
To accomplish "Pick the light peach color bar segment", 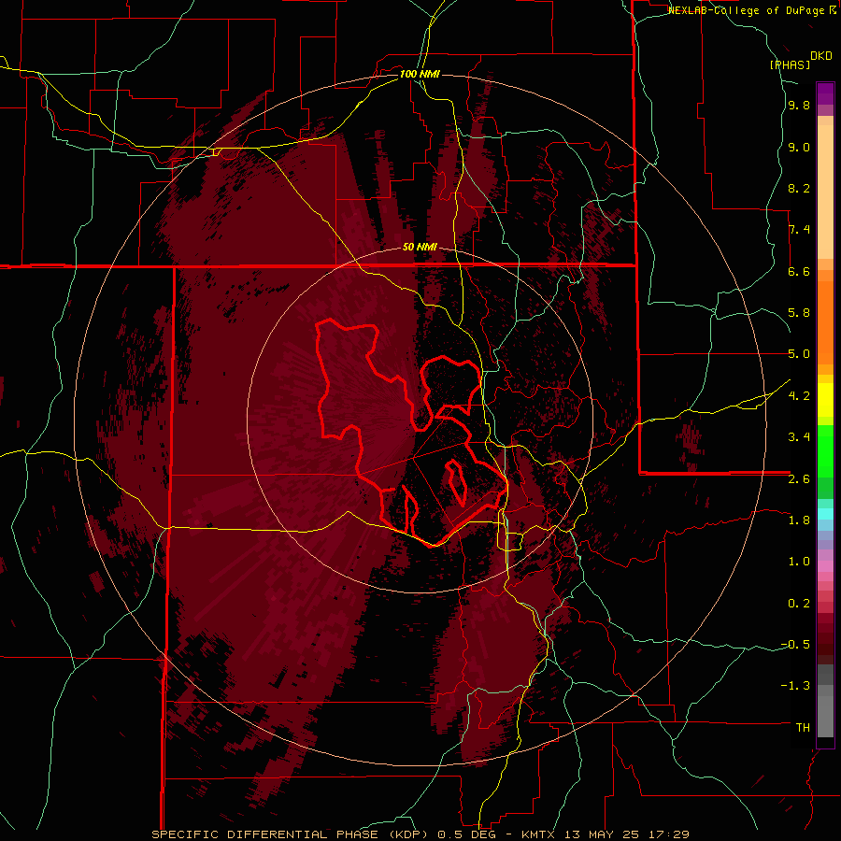I will click(x=825, y=192).
